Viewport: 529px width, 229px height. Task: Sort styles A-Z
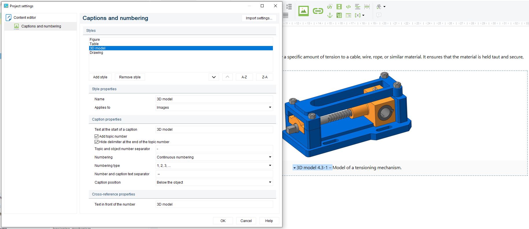(244, 77)
